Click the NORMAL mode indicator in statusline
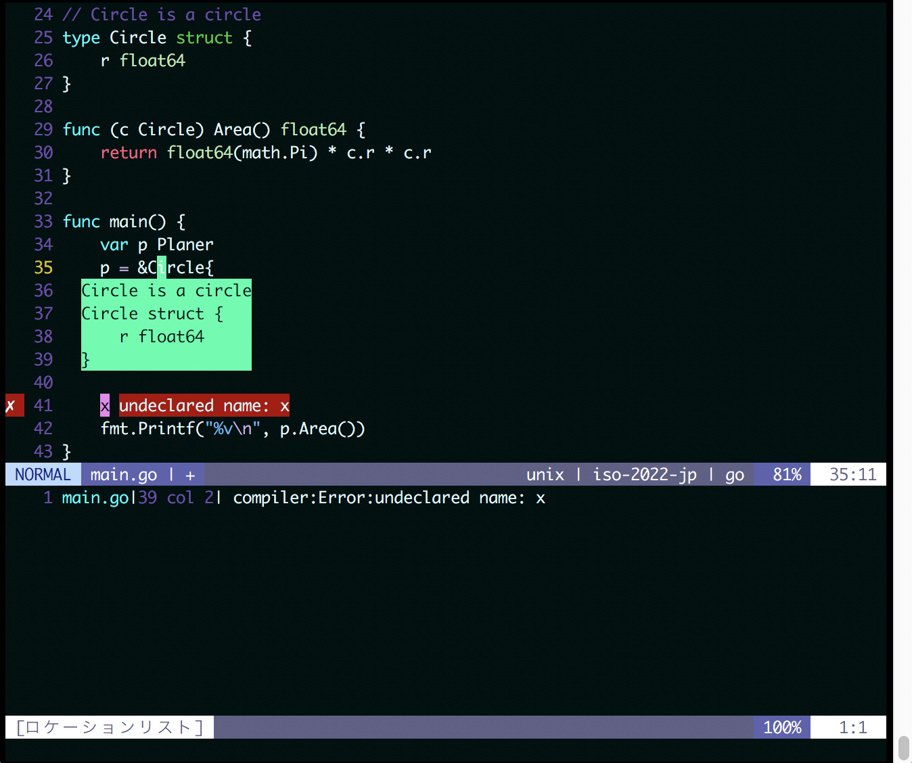This screenshot has width=912, height=763. [43, 474]
